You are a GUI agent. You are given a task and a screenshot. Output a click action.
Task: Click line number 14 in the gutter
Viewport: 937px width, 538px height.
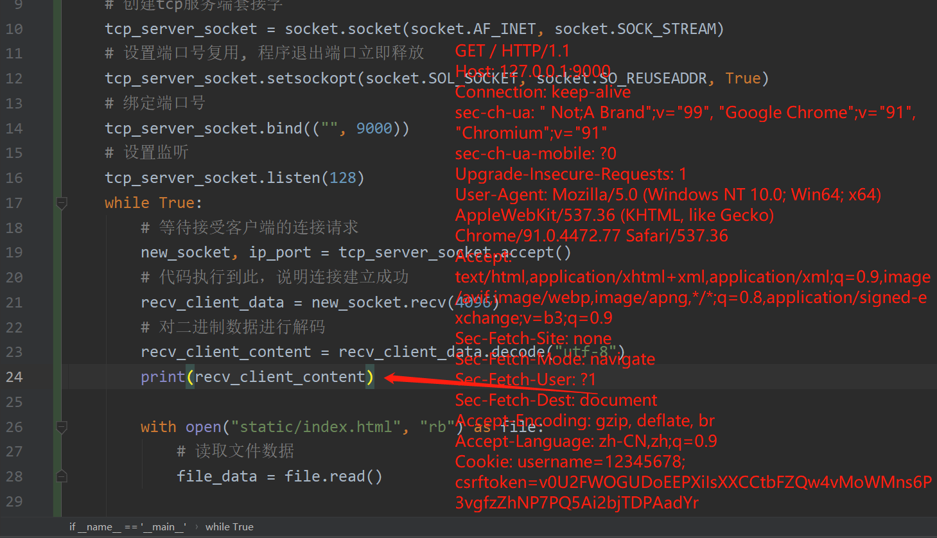14,128
